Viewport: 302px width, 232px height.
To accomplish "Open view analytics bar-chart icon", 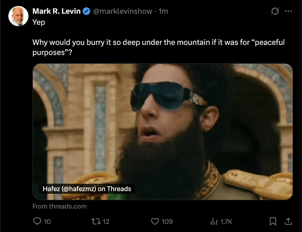I will pyautogui.click(x=214, y=221).
